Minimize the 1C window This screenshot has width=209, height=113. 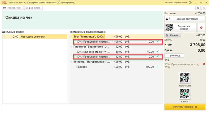pos(196,3)
